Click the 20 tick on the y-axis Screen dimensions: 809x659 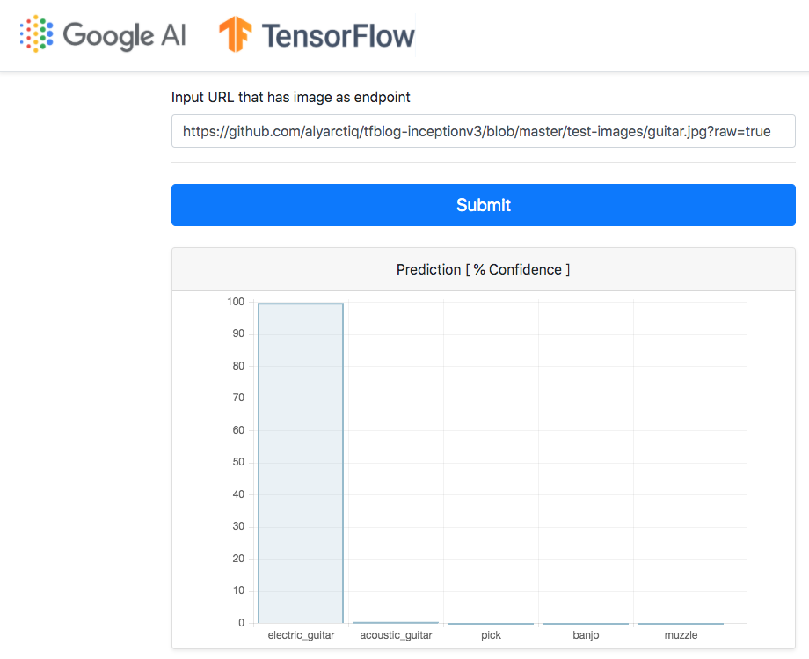237,559
